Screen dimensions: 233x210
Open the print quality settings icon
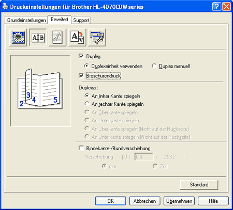18,38
